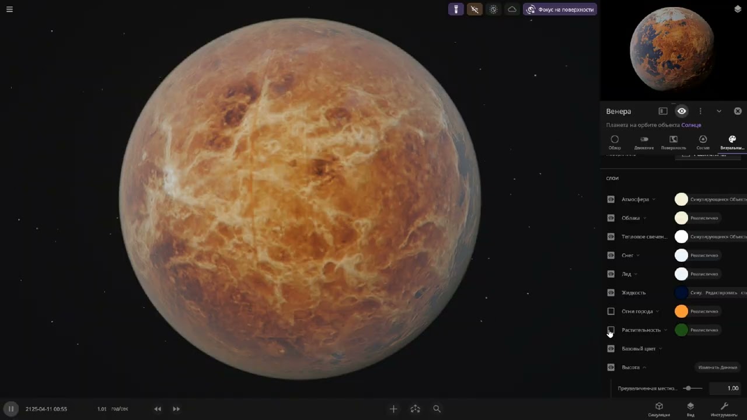Open the Симуляция menu
This screenshot has height=420, width=747.
click(x=659, y=409)
